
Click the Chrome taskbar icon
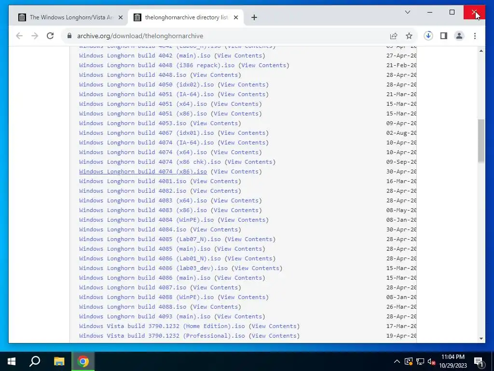(83, 361)
